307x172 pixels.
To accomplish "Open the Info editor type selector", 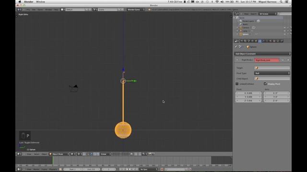I will tap(19, 10).
